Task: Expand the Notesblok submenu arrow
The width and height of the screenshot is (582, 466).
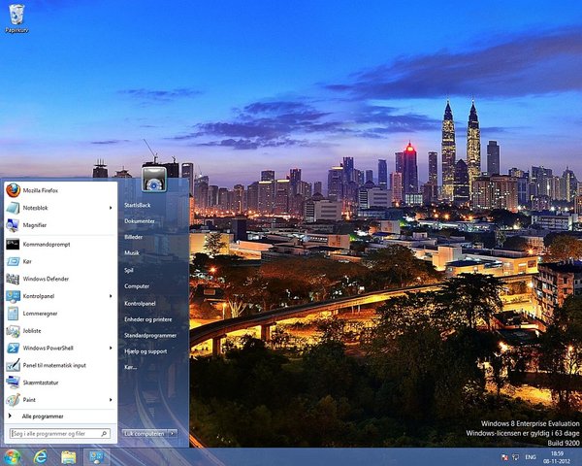Action: coord(112,207)
